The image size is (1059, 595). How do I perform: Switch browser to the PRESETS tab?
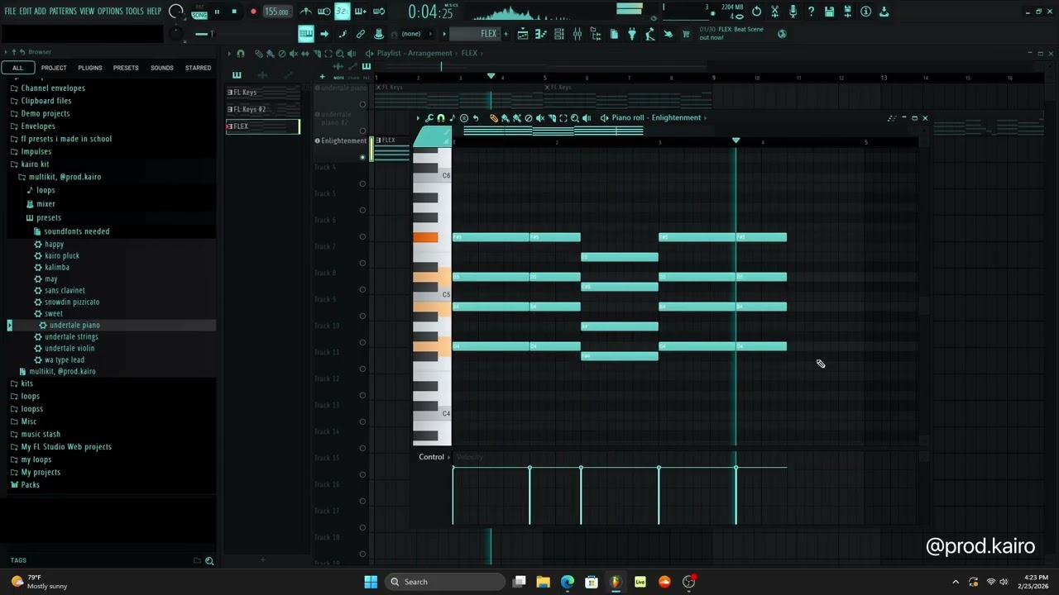click(x=126, y=68)
